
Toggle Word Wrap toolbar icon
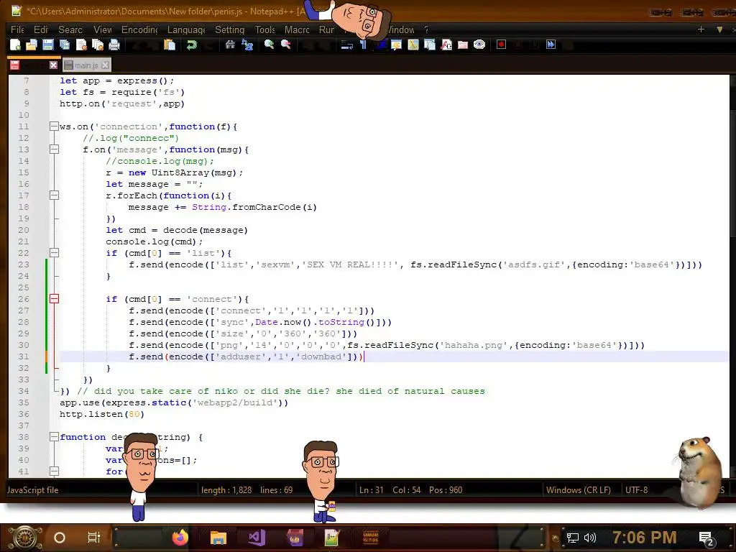tap(347, 45)
